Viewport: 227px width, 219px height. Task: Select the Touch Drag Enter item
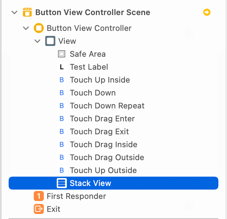point(102,118)
